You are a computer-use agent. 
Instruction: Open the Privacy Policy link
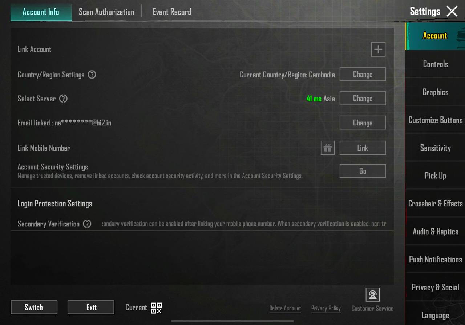(x=326, y=308)
